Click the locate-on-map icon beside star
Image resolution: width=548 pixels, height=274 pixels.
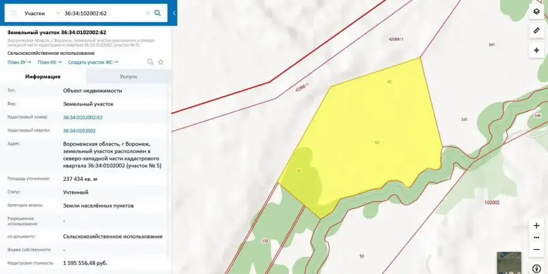coord(150,62)
